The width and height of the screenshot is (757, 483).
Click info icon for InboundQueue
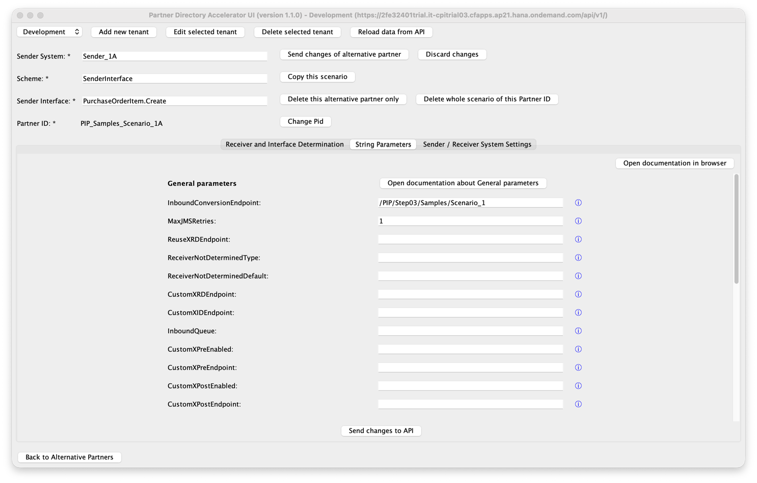click(x=578, y=331)
